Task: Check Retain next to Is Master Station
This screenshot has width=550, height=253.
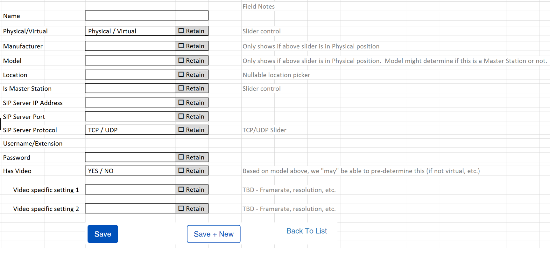Action: pos(181,88)
